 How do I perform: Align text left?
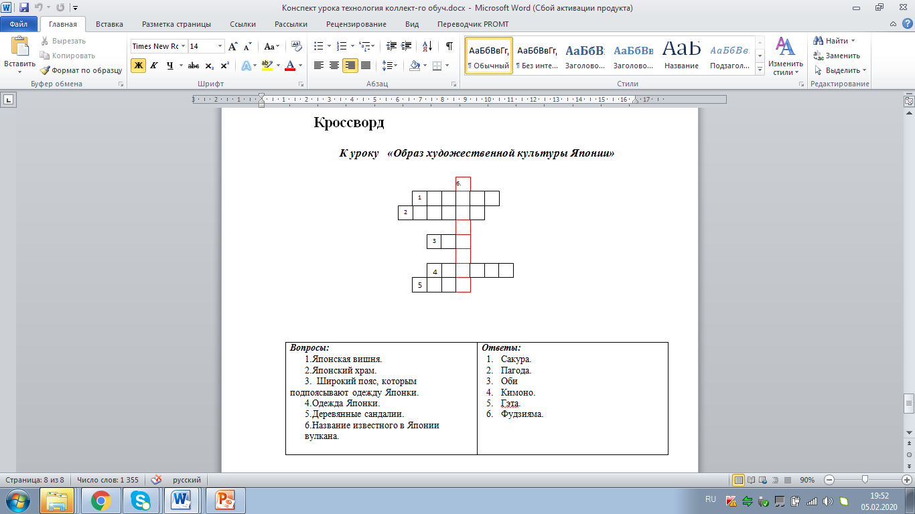319,66
